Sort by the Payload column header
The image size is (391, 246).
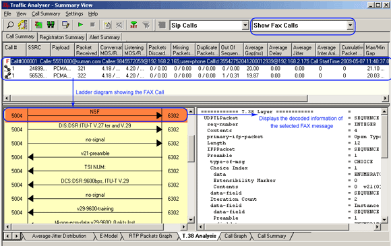[x=62, y=50]
